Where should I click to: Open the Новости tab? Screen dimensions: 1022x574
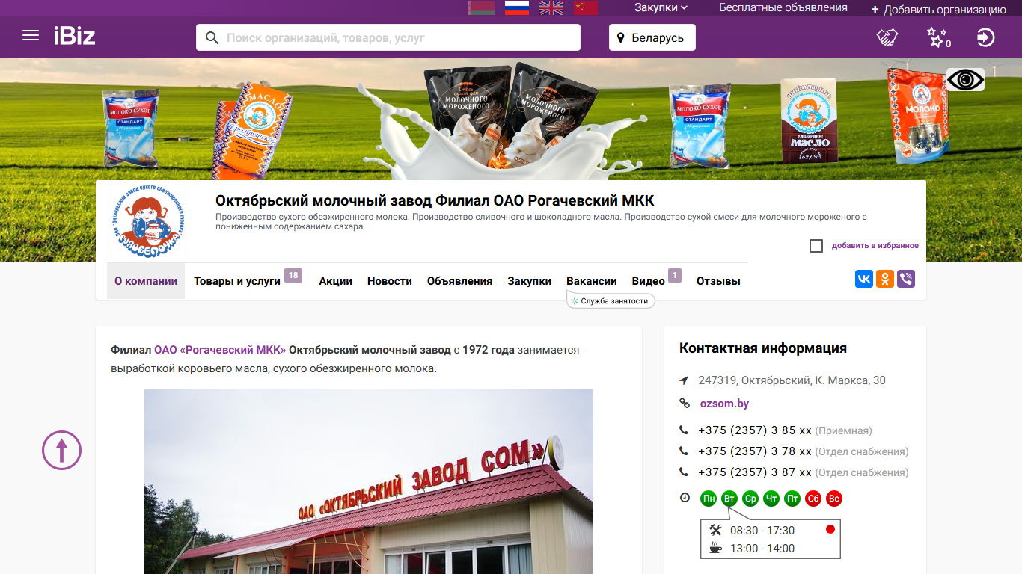[x=390, y=281]
